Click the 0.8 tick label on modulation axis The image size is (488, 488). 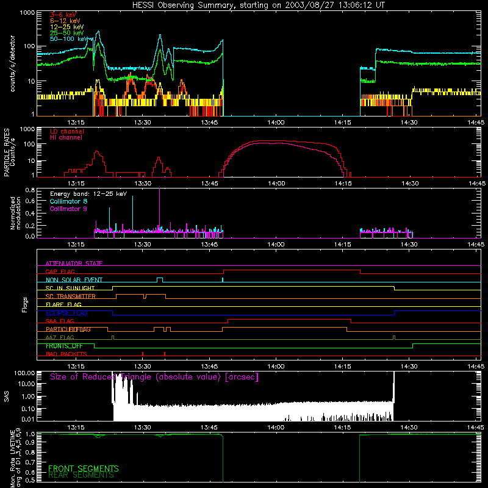click(30, 190)
